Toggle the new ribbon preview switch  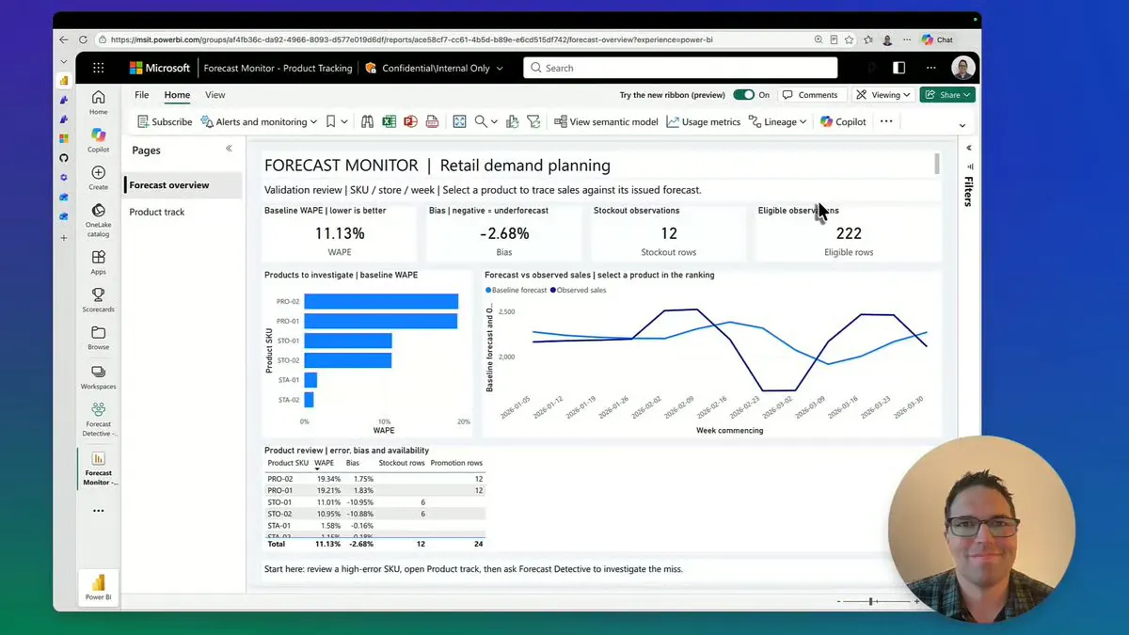click(743, 95)
